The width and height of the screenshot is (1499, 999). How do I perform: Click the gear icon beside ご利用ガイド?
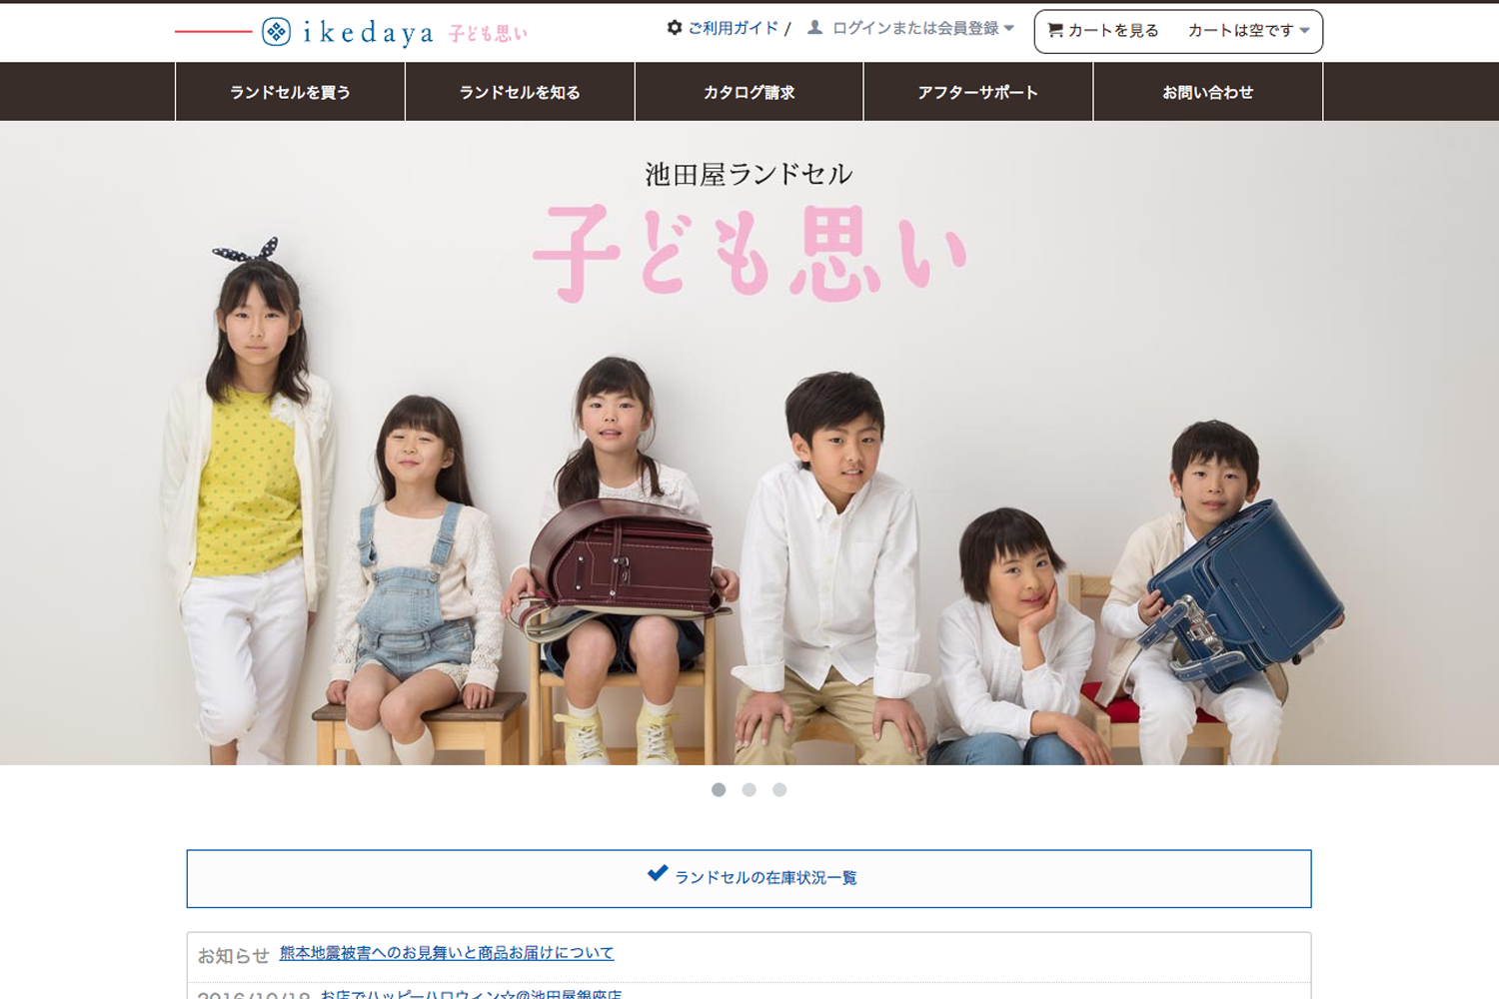pos(675,28)
